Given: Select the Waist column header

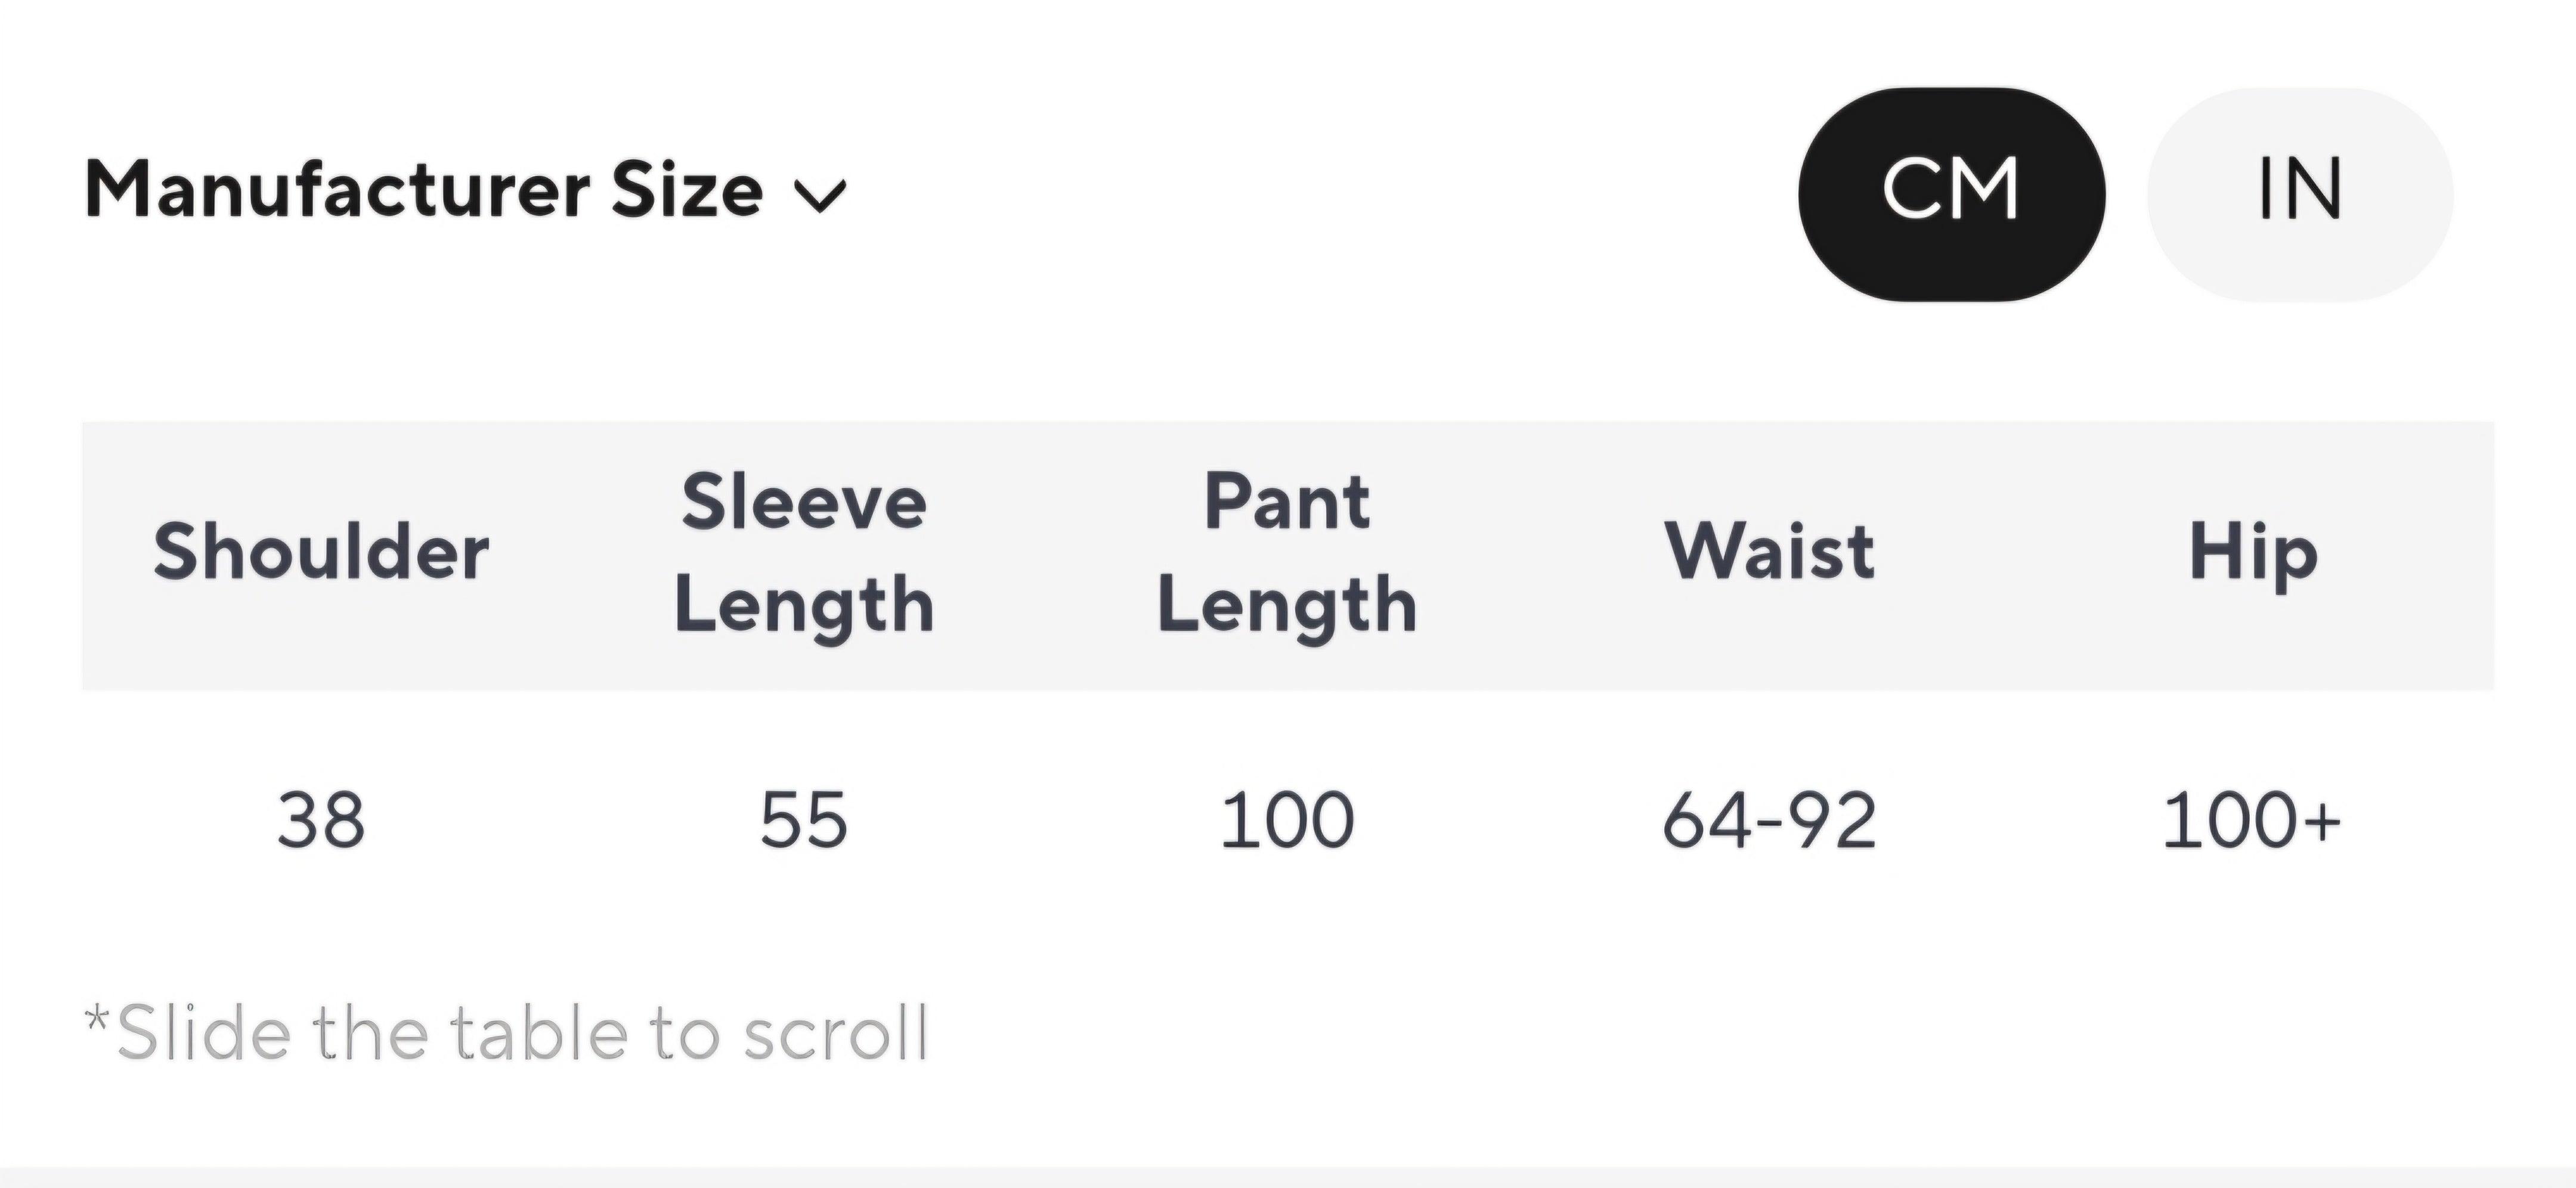Looking at the screenshot, I should tap(1769, 553).
